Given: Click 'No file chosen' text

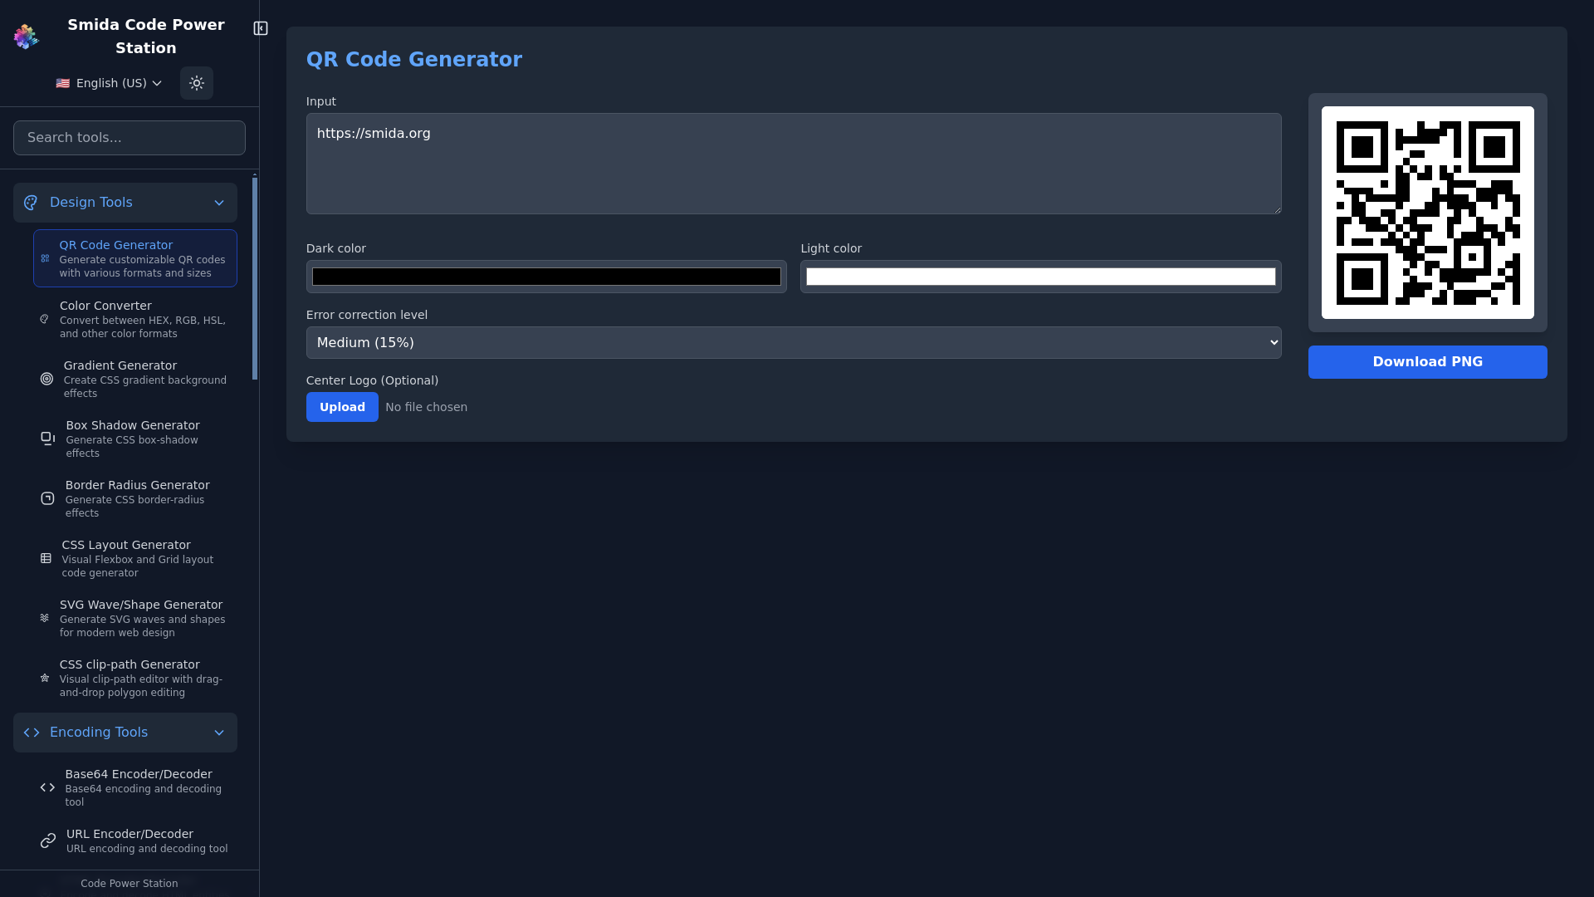Looking at the screenshot, I should tap(426, 407).
